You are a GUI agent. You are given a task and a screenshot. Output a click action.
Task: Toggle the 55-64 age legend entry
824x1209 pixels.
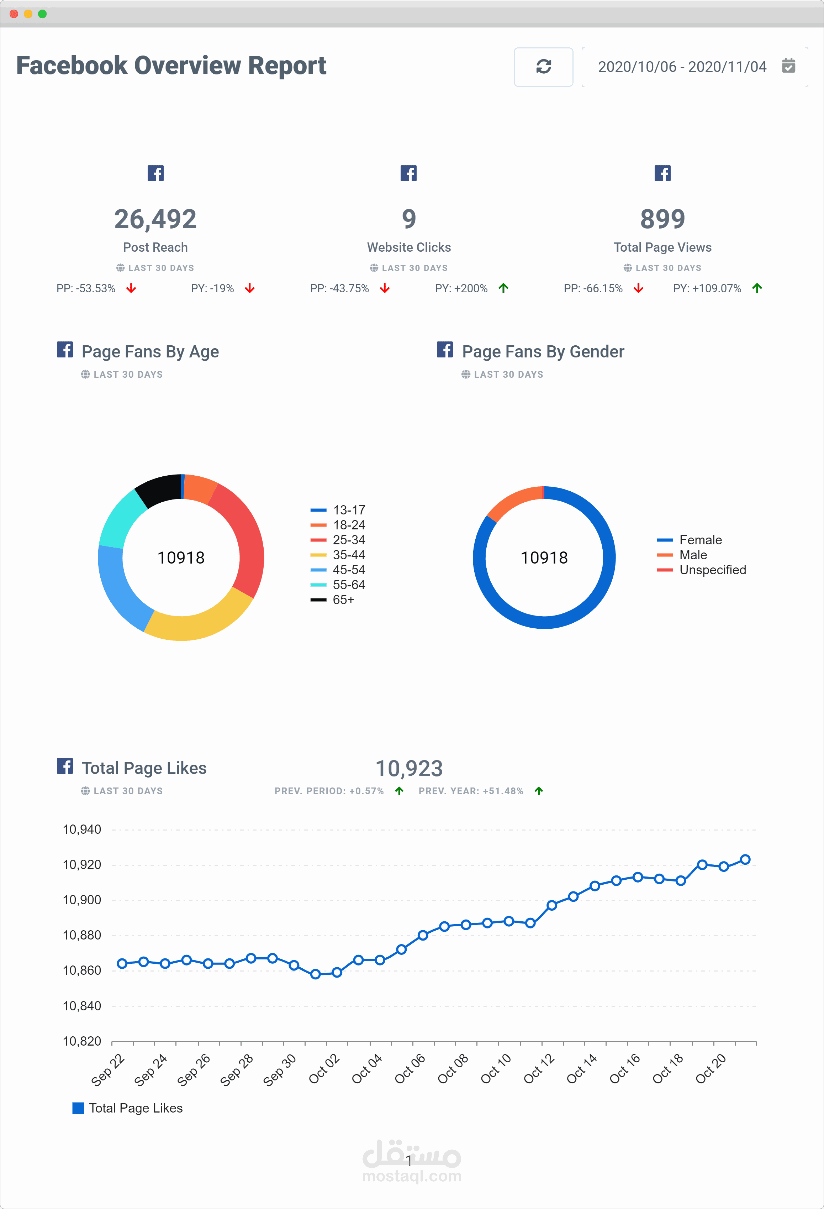(x=338, y=585)
